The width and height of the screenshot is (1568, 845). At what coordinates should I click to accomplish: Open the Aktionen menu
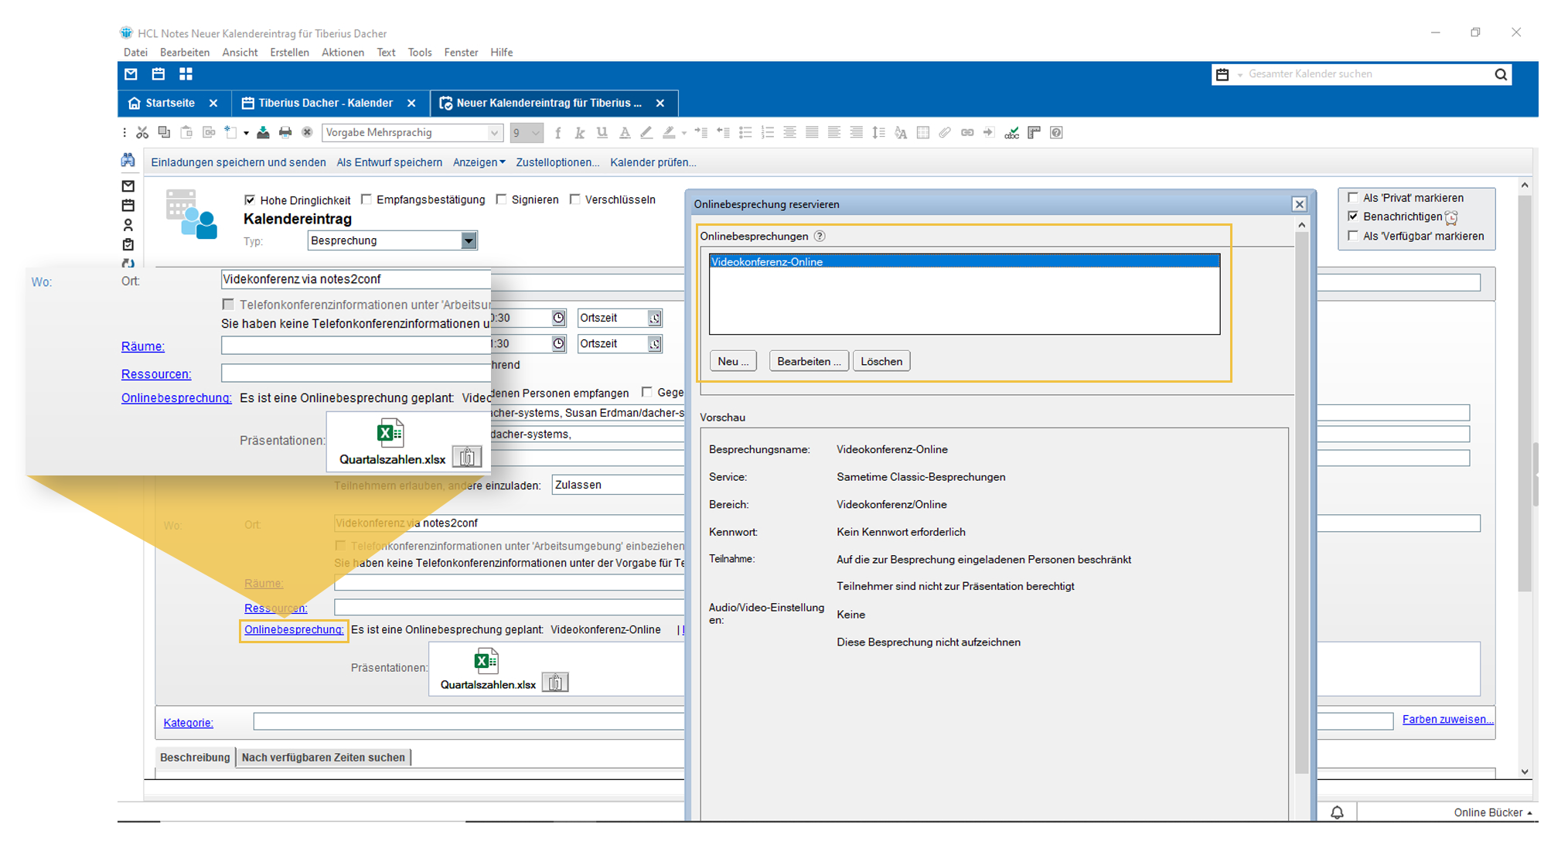coord(343,53)
